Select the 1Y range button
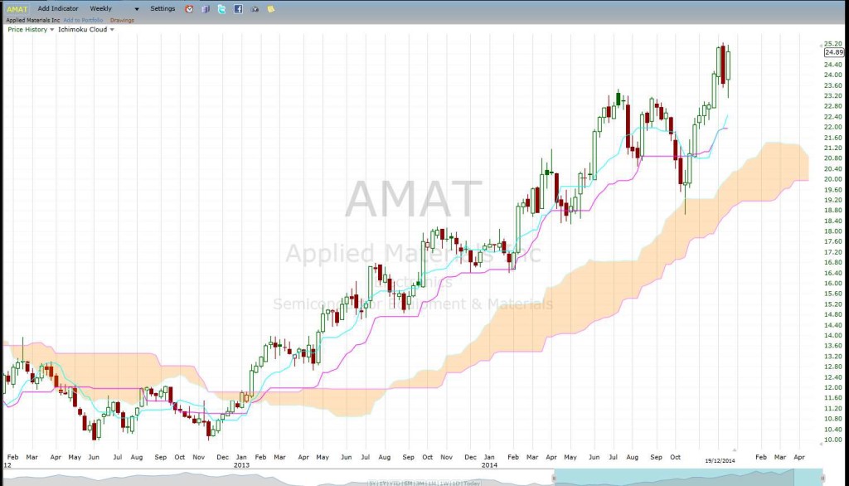 383,483
